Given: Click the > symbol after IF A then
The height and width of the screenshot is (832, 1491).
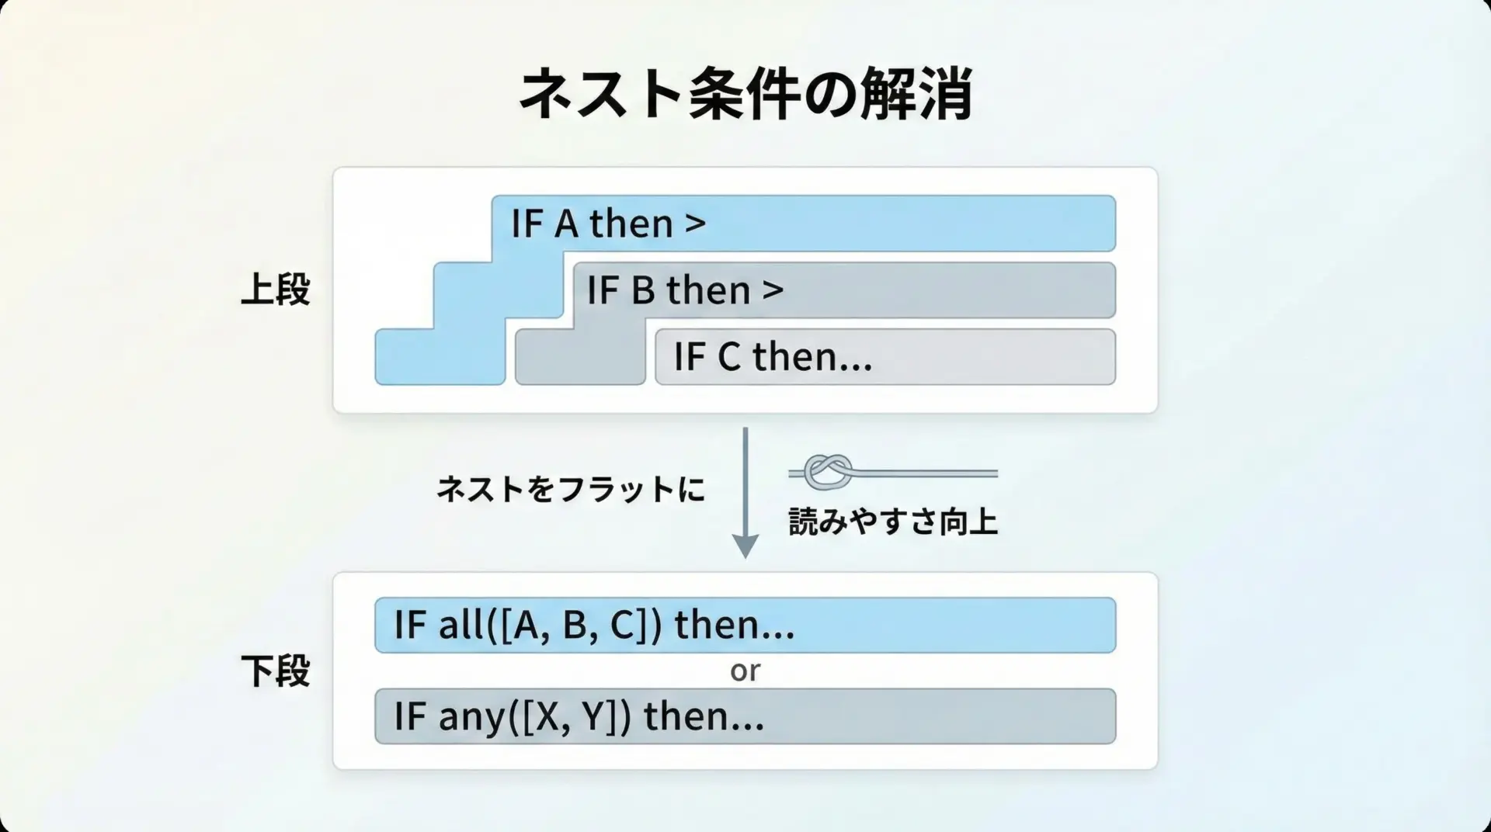Looking at the screenshot, I should [x=695, y=224].
